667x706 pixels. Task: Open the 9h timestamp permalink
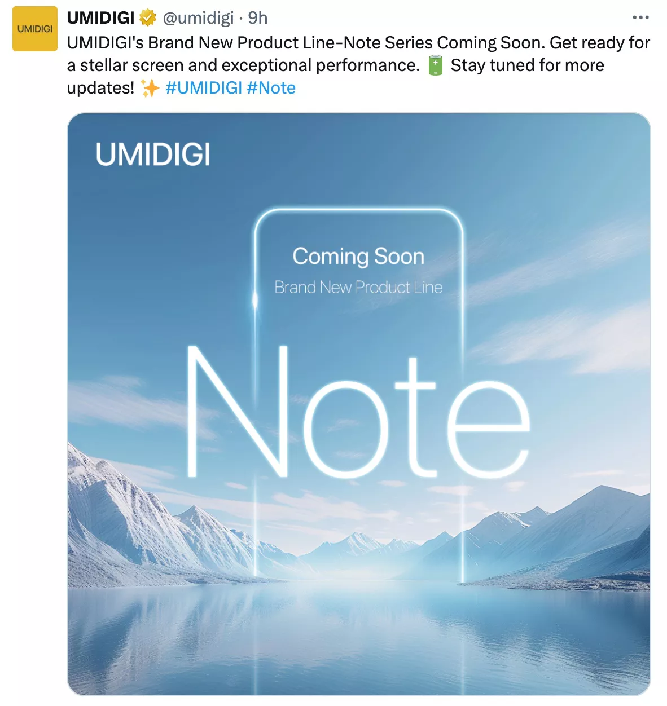coord(258,18)
